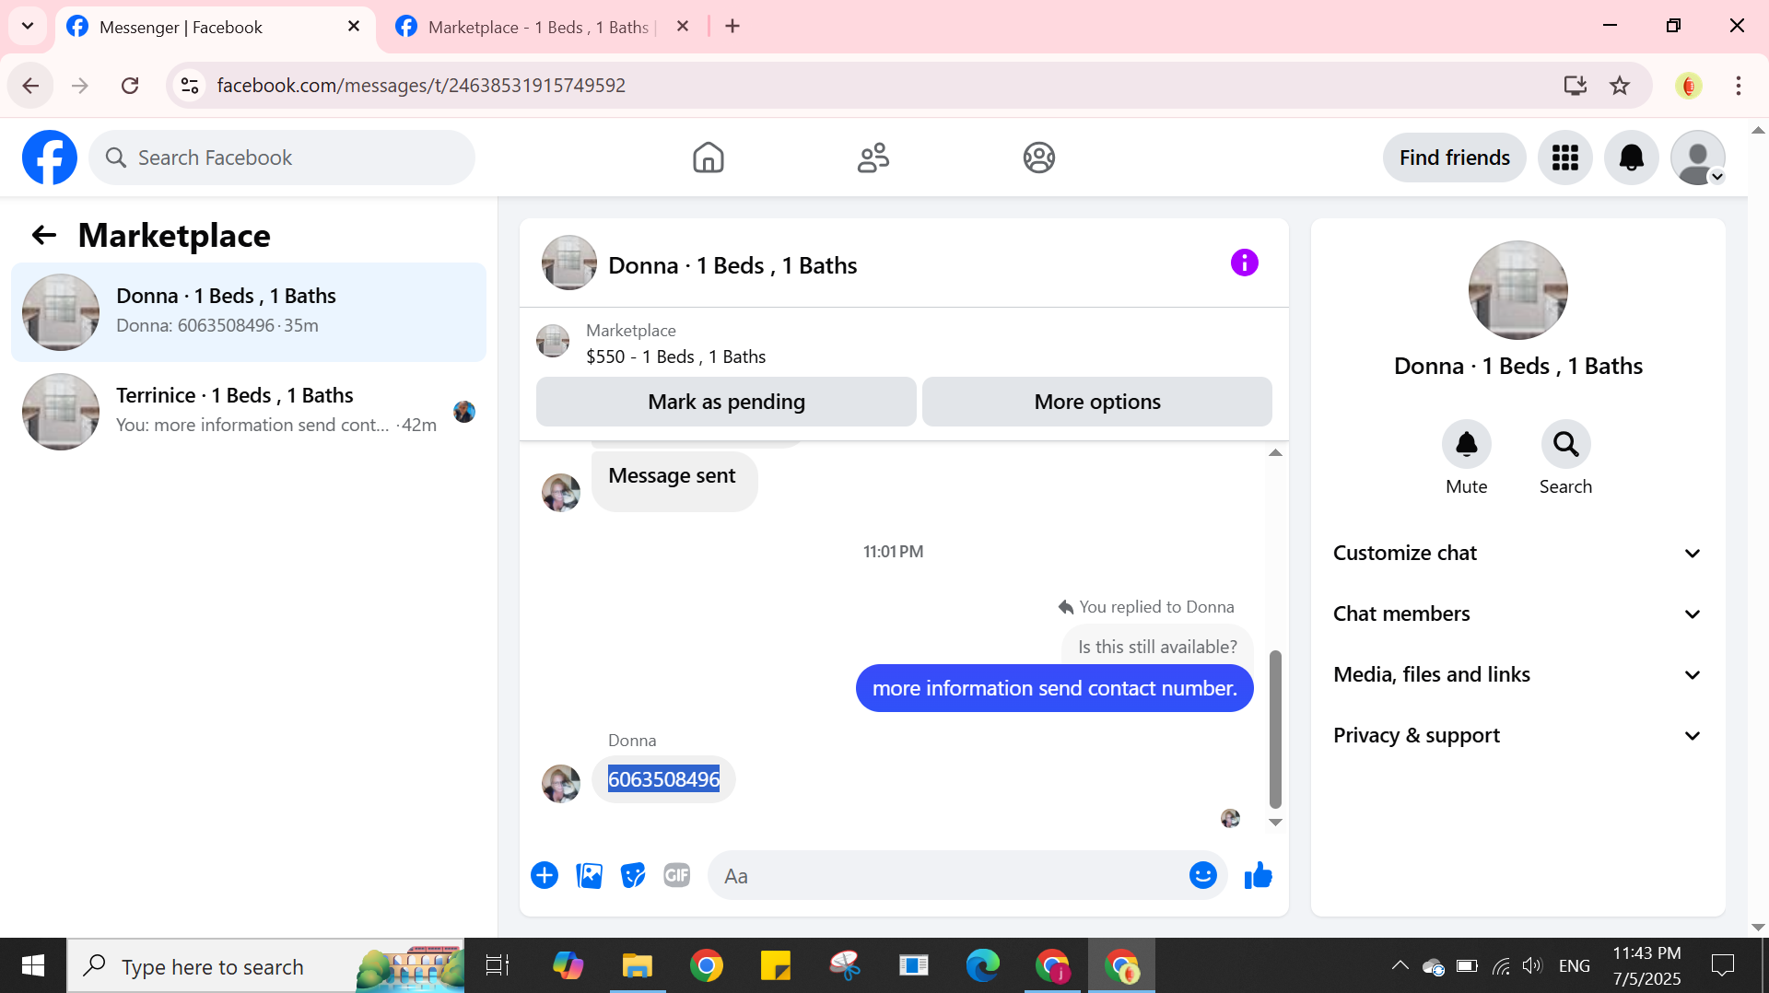Open a new browser tab
Image resolution: width=1769 pixels, height=993 pixels.
click(732, 27)
